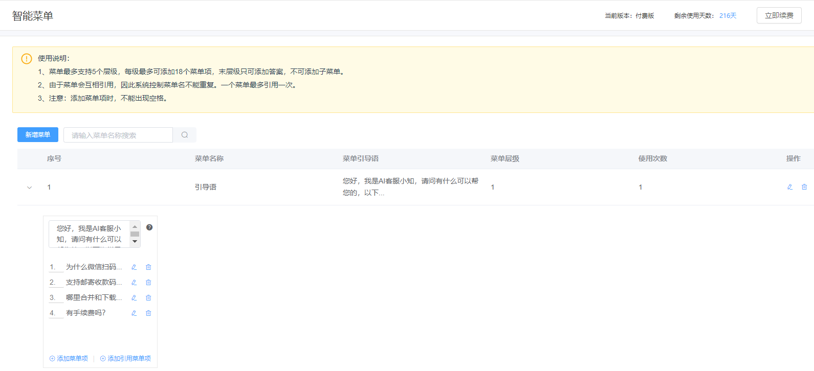
Task: Click the 使用次数 column header
Action: tap(653, 159)
